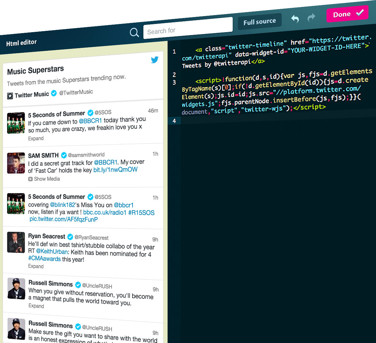Click the Show Media play icon
The width and height of the screenshot is (376, 343).
pos(30,179)
